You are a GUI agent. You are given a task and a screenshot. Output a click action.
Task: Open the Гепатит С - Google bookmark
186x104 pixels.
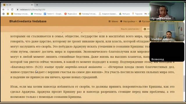(53, 14)
